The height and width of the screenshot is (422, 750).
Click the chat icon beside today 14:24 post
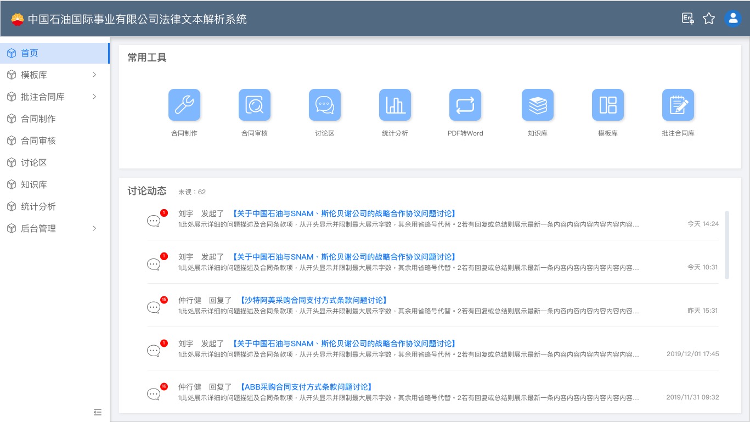point(154,221)
